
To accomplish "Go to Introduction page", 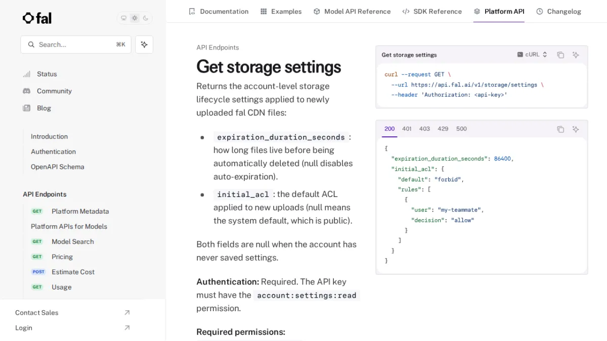I will tap(49, 136).
